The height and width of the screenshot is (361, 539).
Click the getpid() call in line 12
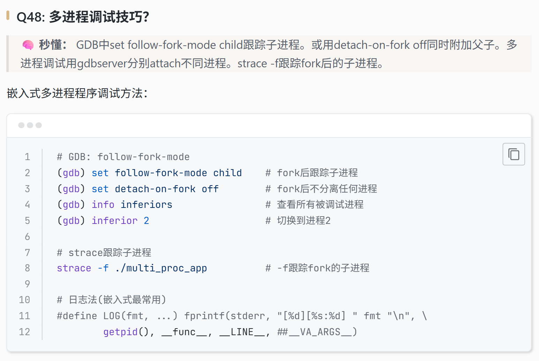[126, 332]
